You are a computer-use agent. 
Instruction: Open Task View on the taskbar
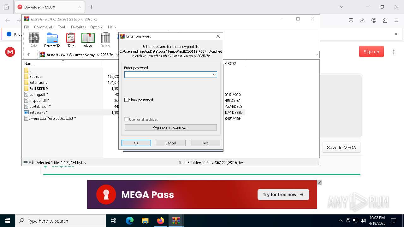[x=114, y=221]
